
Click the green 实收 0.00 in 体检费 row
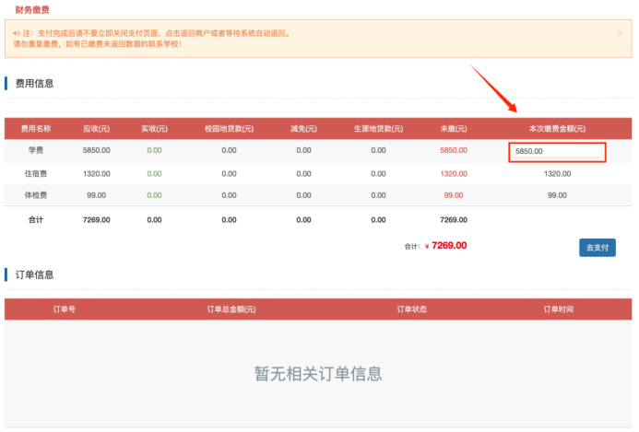(x=155, y=195)
